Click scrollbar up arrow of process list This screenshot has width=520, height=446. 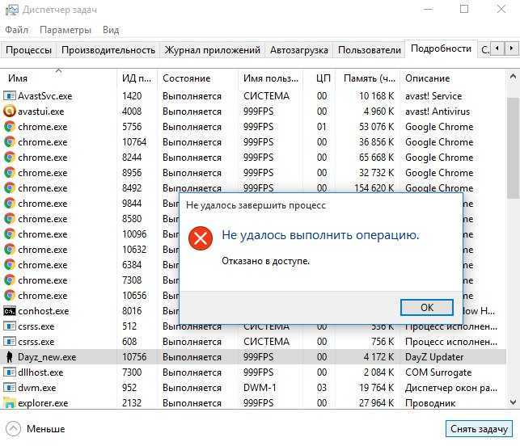(513, 78)
